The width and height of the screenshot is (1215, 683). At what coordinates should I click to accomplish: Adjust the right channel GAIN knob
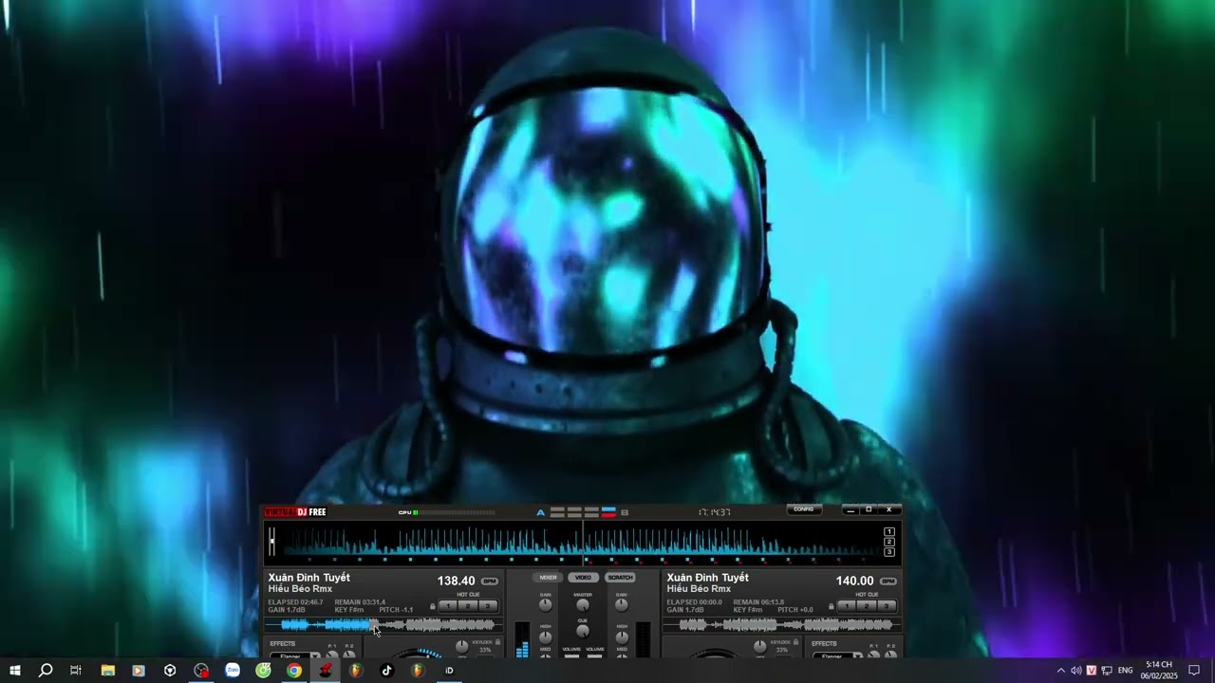click(x=621, y=605)
